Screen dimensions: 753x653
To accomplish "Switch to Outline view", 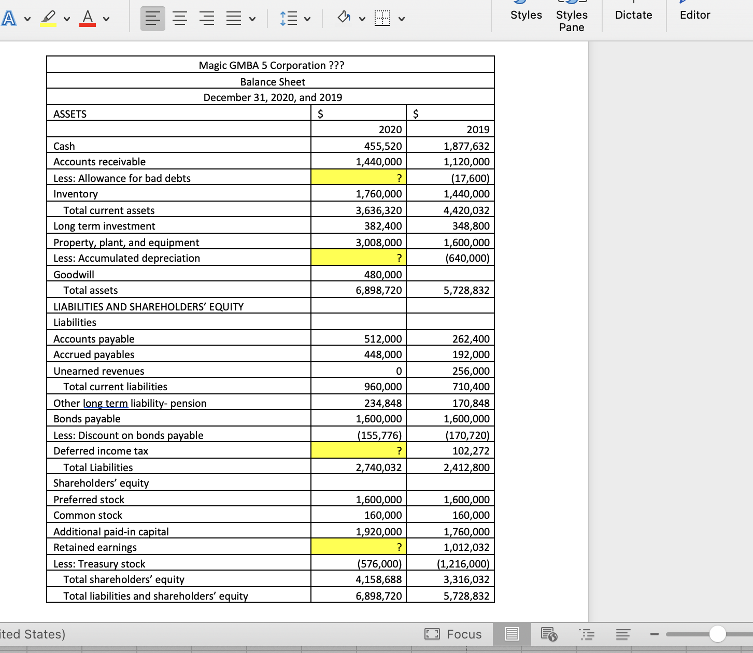I will (x=586, y=634).
